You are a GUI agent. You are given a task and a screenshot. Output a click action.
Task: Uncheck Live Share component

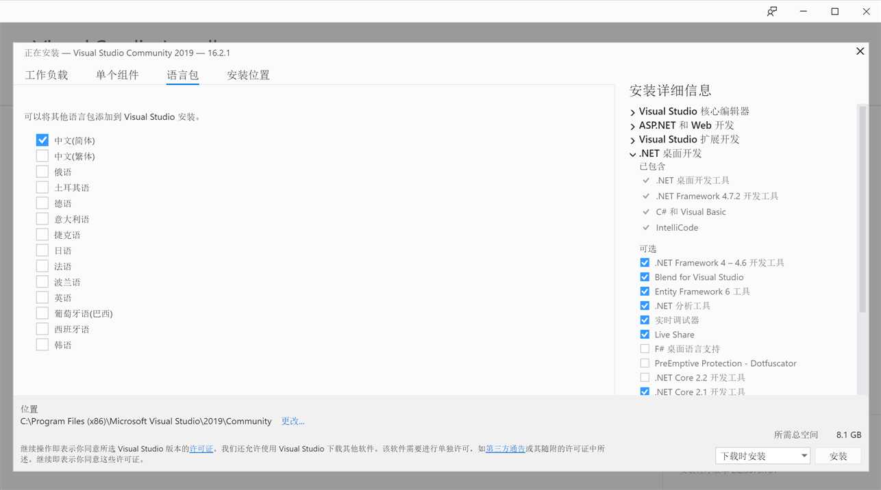point(645,334)
